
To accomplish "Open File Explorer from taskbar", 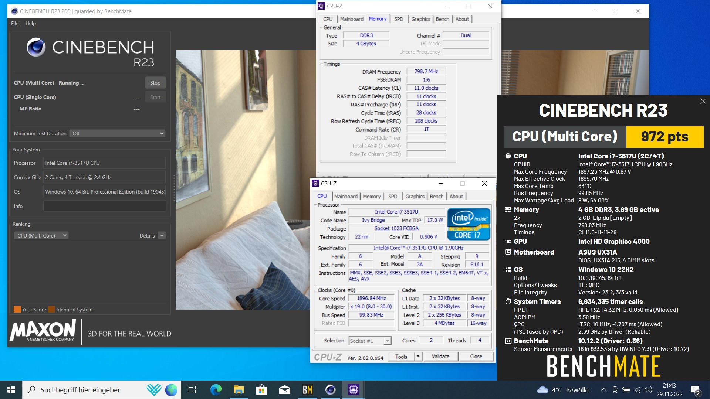I will click(239, 390).
